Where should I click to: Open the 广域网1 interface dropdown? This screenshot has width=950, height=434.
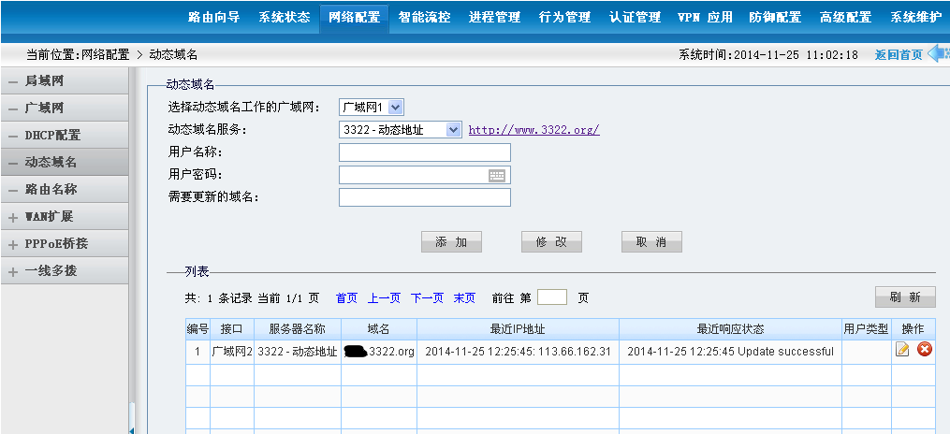pyautogui.click(x=371, y=108)
